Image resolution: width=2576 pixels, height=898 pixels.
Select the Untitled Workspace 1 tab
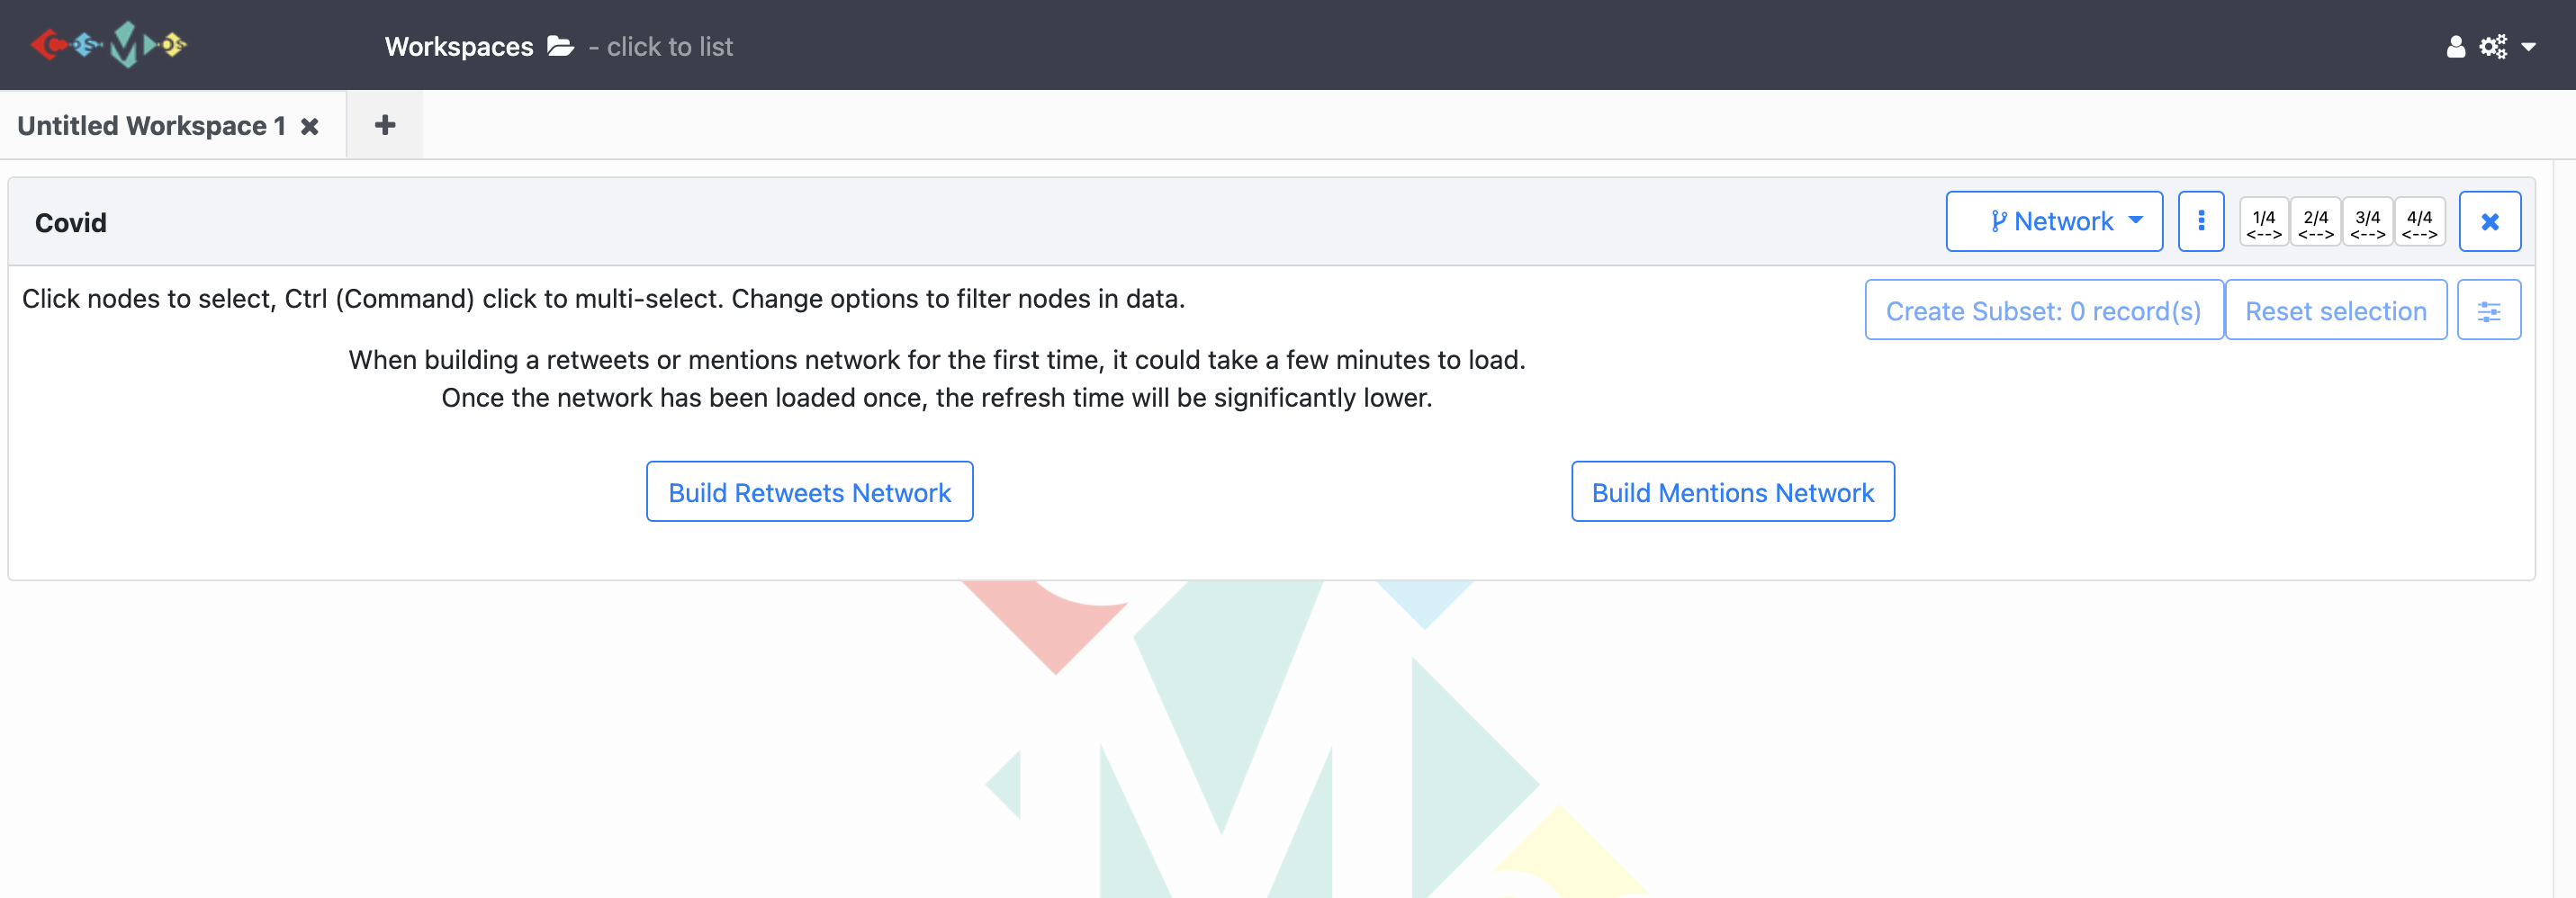click(152, 126)
